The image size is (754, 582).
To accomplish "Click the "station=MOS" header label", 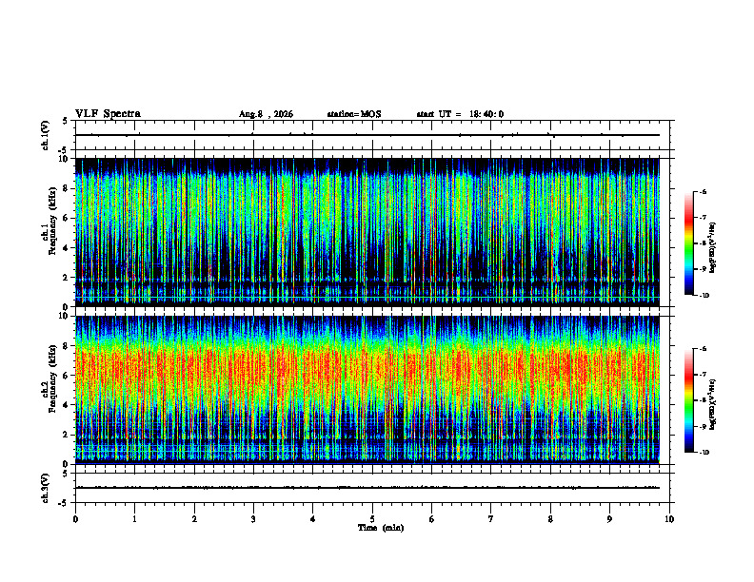I will [x=354, y=114].
